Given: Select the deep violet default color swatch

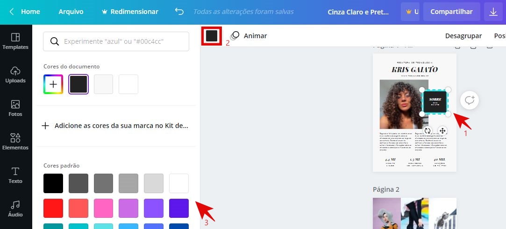Looking at the screenshot, I should pyautogui.click(x=179, y=209).
